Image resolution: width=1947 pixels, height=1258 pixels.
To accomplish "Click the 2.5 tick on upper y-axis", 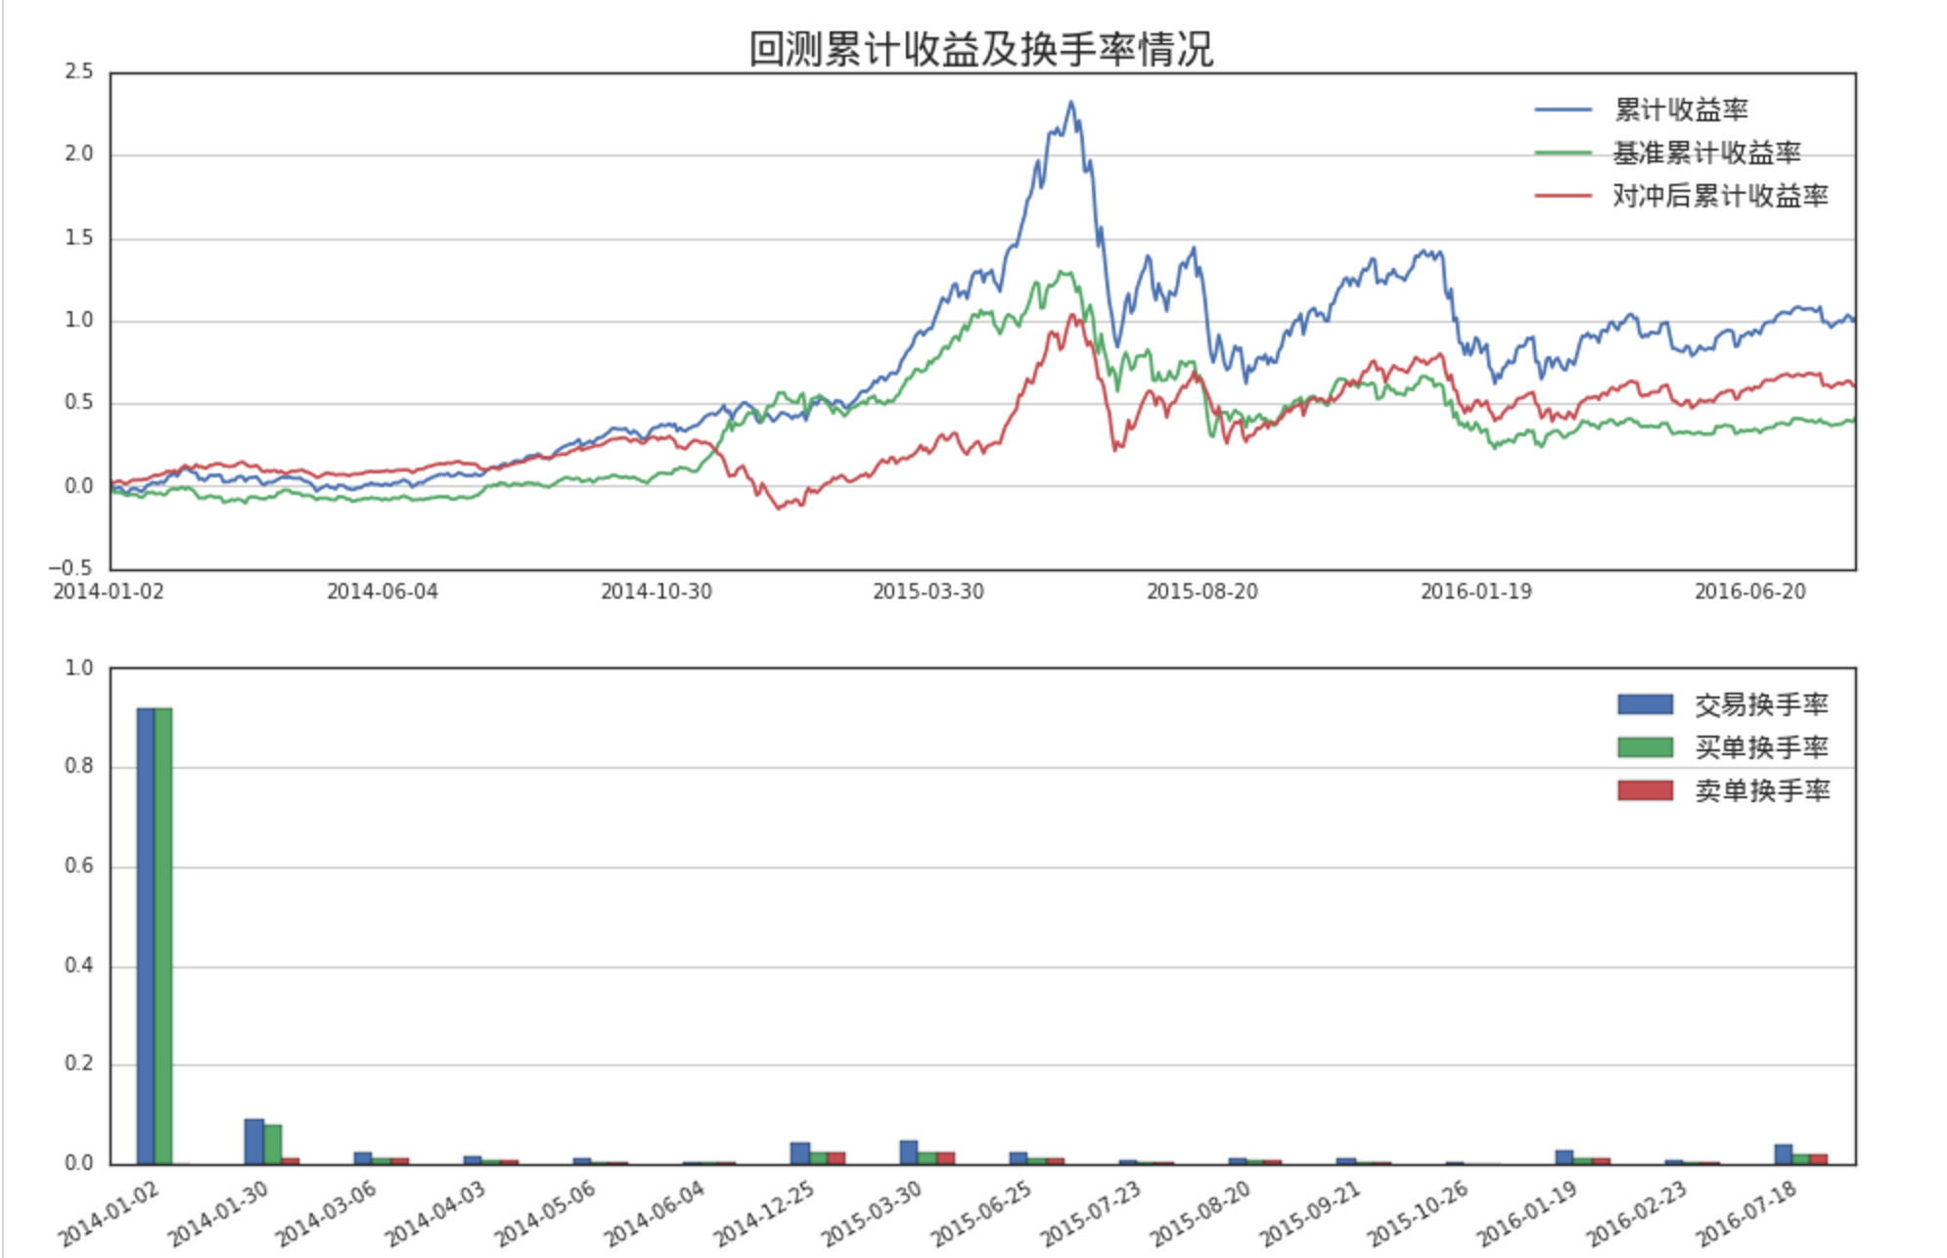I will point(79,71).
